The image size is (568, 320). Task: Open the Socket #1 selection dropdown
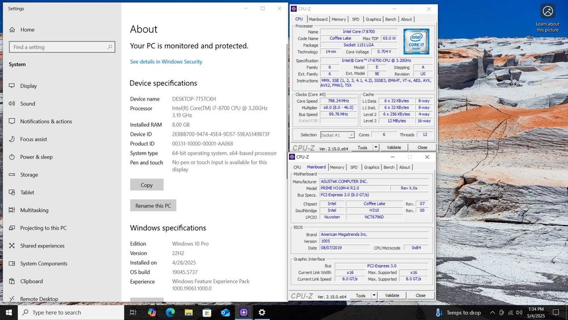[337, 135]
